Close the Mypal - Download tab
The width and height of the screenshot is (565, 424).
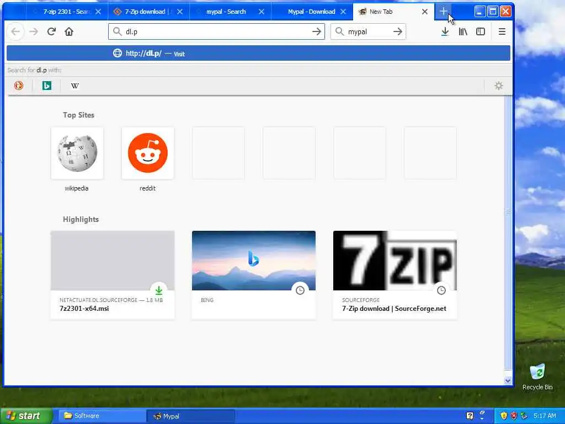pos(343,12)
